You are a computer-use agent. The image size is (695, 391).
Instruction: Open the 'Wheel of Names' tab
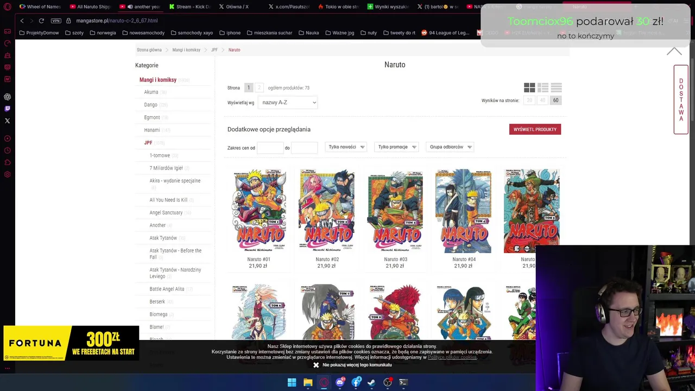pyautogui.click(x=40, y=7)
